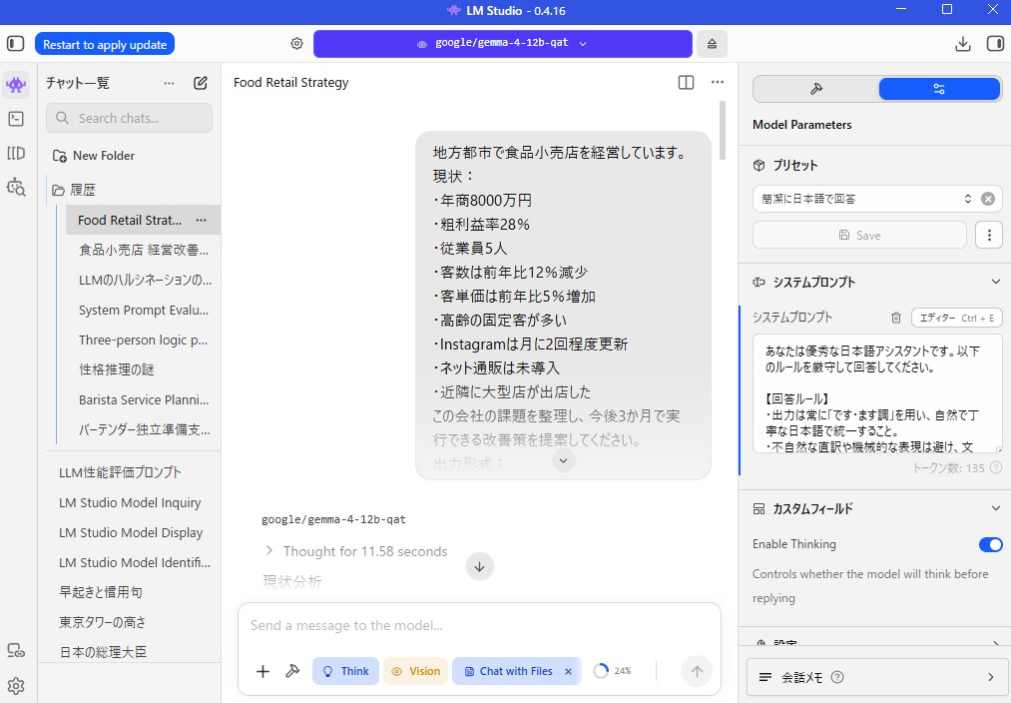The height and width of the screenshot is (703, 1011).
Task: Open model settings gear icon
Action: [x=296, y=43]
